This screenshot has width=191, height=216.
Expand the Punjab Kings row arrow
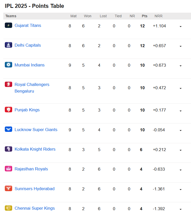point(181,111)
